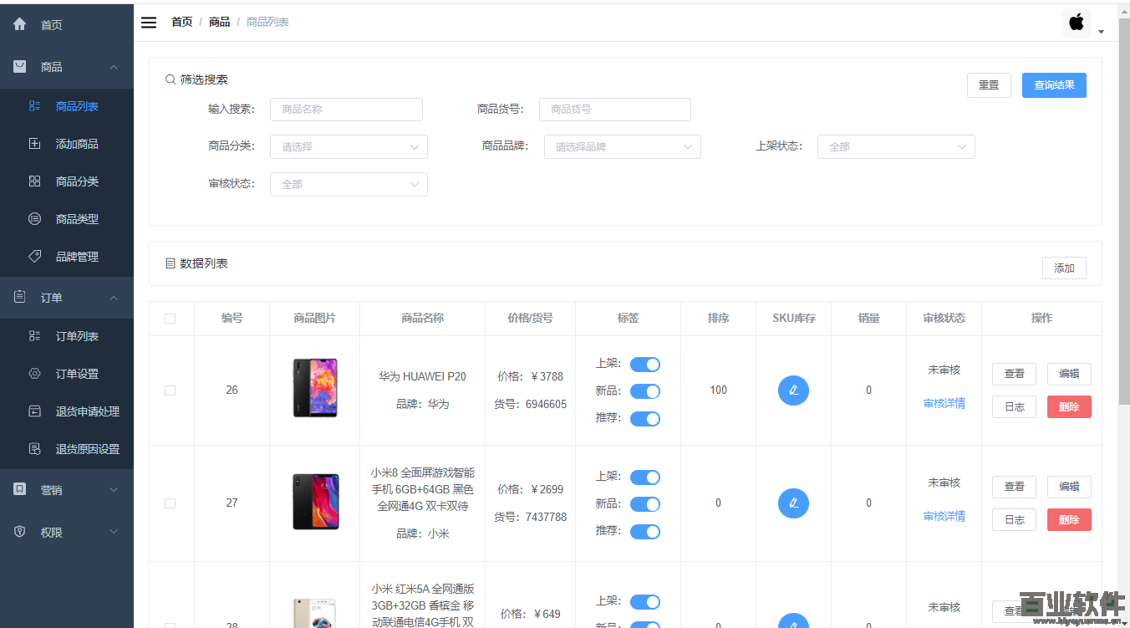Click the caret beside the user avatar
The image size is (1130, 628).
[x=1101, y=32]
